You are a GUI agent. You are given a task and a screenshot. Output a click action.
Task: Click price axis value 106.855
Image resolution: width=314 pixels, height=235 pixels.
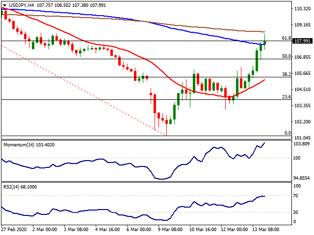coord(302,57)
